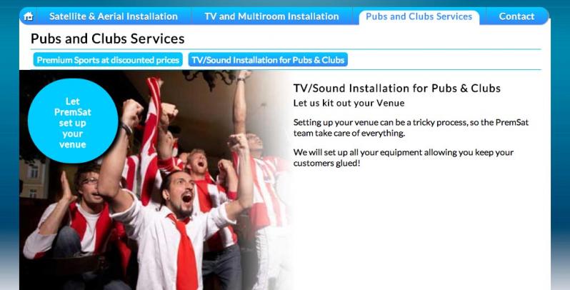Click the building window behind the fans
570x290 pixels.
[x=34, y=171]
